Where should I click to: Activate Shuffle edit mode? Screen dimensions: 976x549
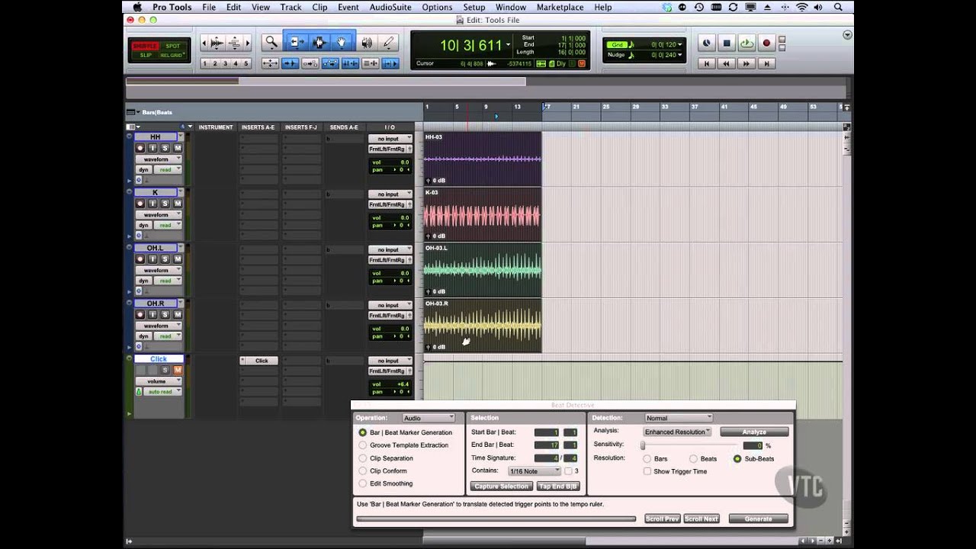click(145, 46)
